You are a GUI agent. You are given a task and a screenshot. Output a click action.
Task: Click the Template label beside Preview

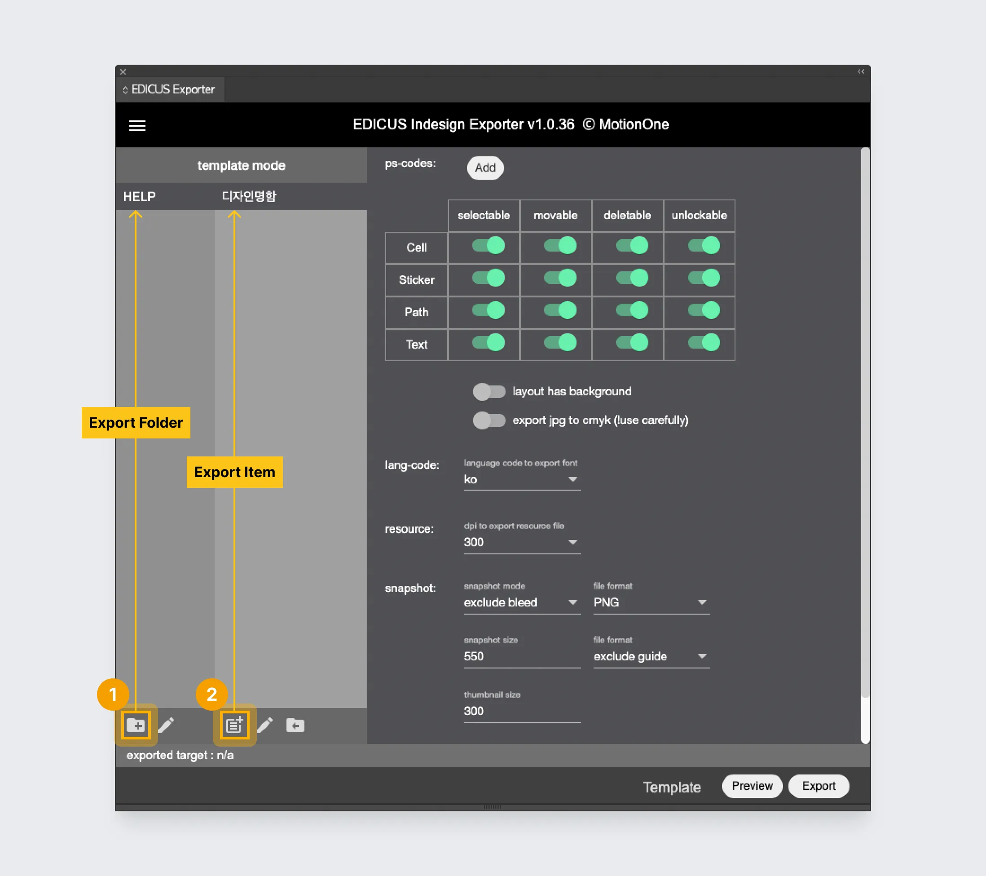coord(672,787)
